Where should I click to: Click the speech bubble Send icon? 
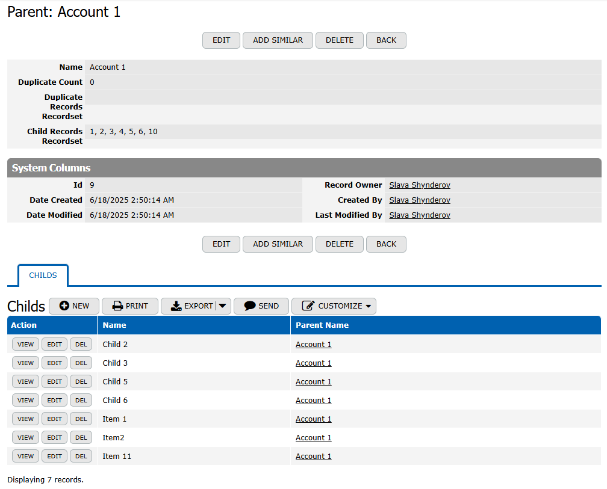(250, 306)
